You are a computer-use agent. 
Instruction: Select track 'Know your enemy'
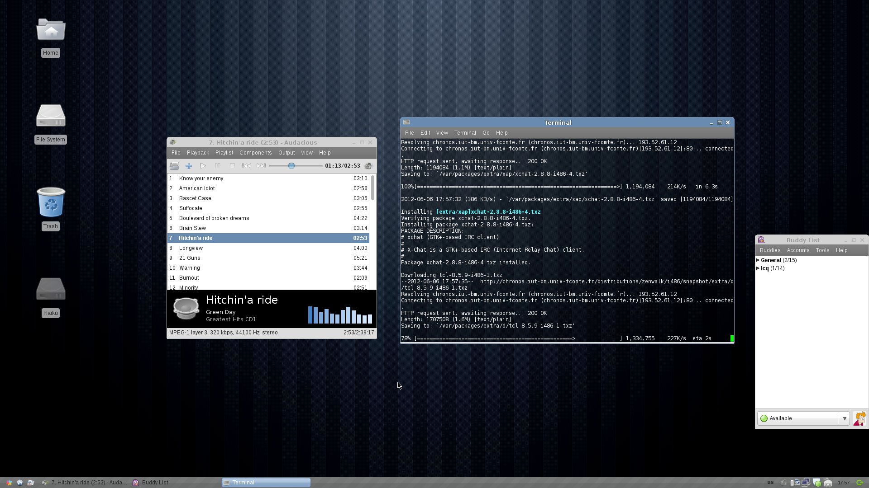pos(268,178)
